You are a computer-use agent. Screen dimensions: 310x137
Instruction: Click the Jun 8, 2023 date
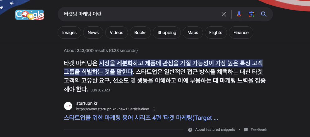tap(100, 90)
